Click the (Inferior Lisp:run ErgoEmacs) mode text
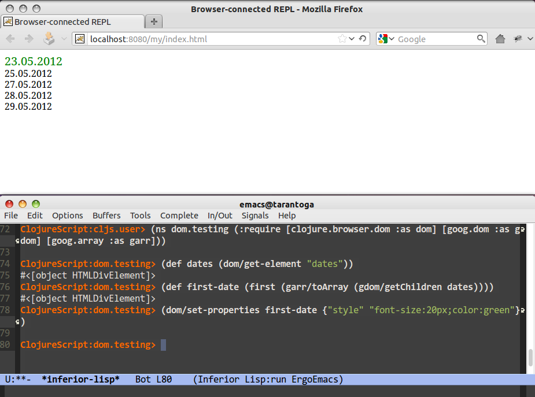 pos(268,379)
